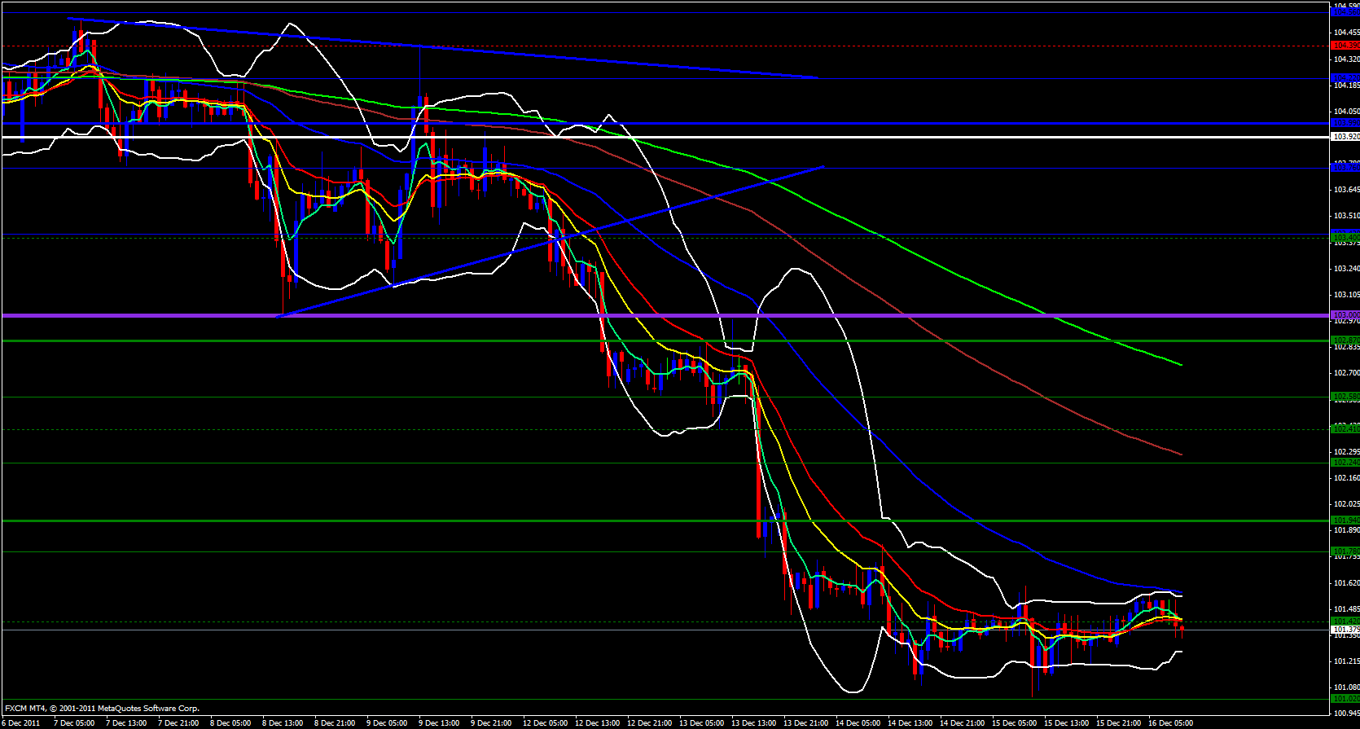The height and width of the screenshot is (729, 1360).
Task: Click the 9 Dec 13:00 time label
Action: tap(440, 722)
